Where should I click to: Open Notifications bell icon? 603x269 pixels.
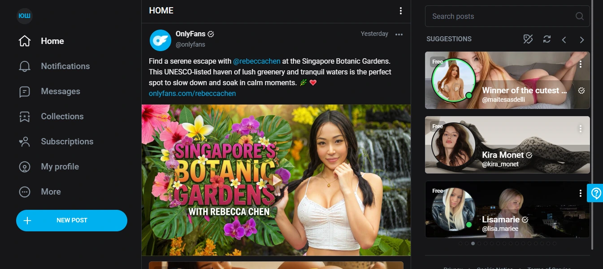pos(25,66)
